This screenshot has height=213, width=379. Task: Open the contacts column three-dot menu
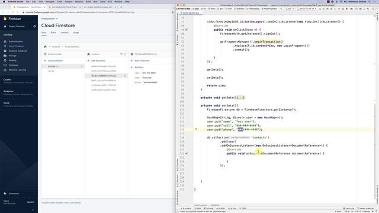coord(125,54)
